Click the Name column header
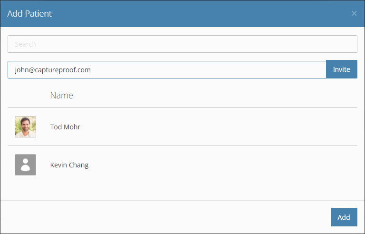365x234 pixels. [x=62, y=95]
